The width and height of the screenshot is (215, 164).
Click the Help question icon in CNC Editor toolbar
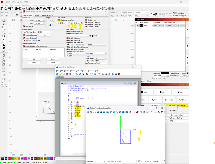(116, 74)
